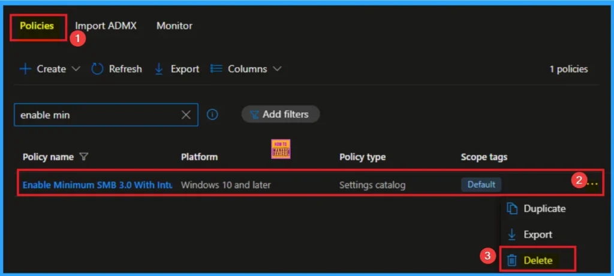This screenshot has height=276, width=614.
Task: Open Enable Minimum SMB 3.0 policy link
Action: 97,185
